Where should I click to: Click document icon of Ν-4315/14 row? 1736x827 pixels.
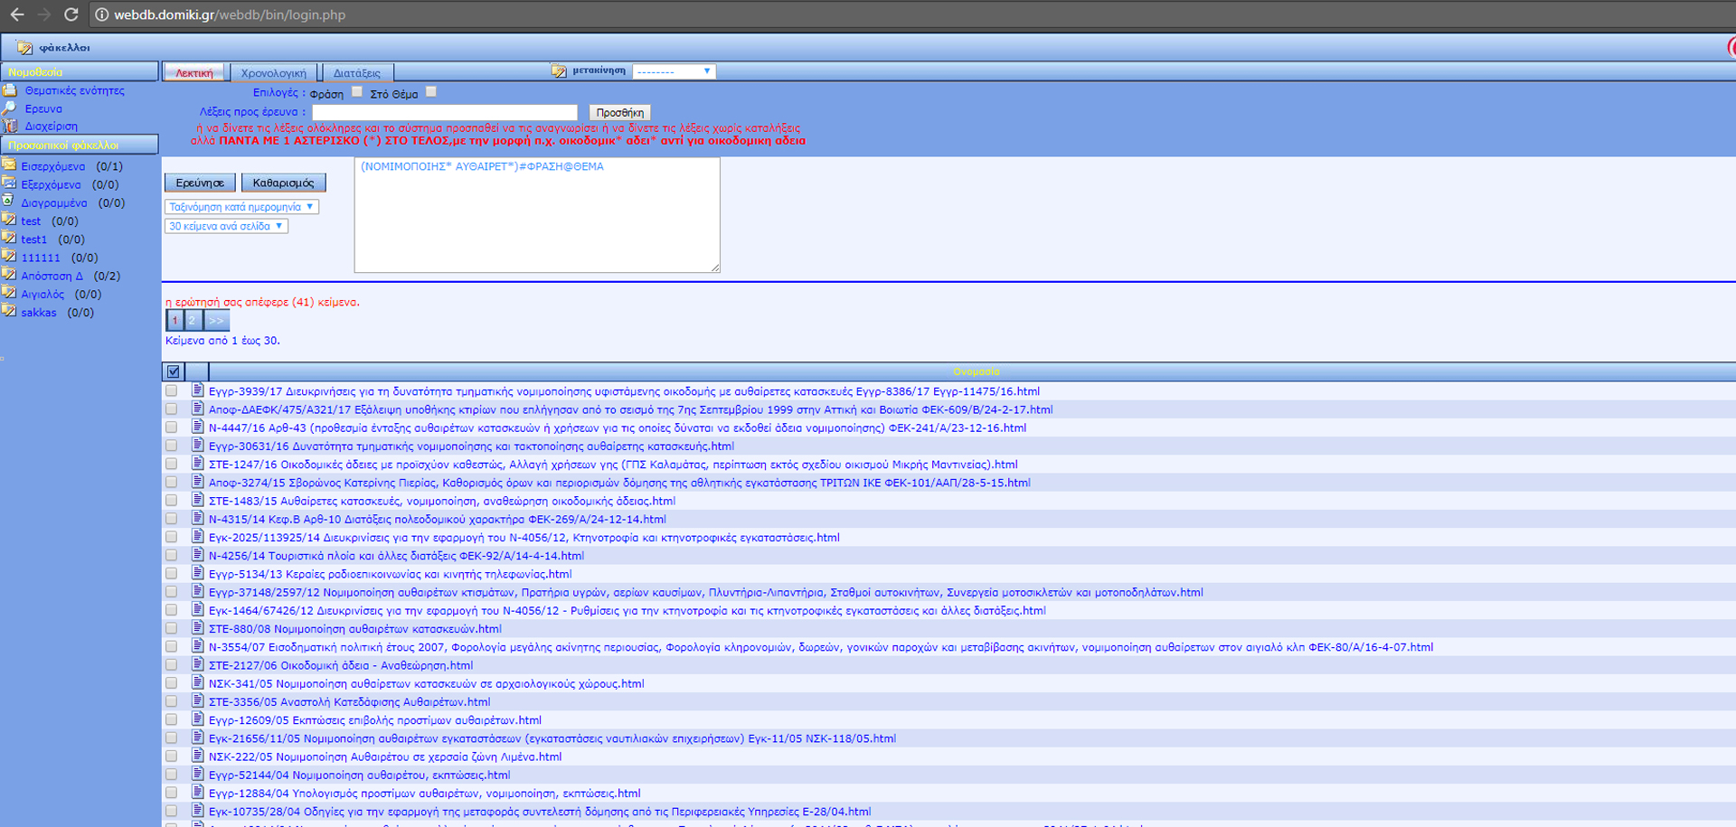coord(197,518)
